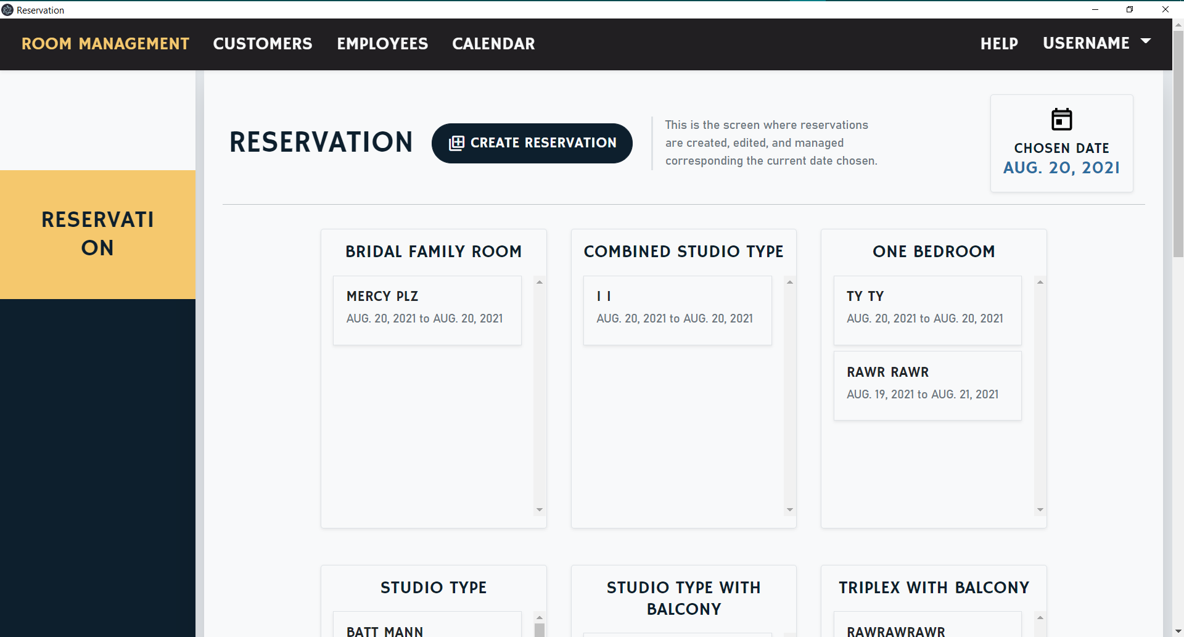This screenshot has width=1184, height=637.
Task: Click Bridal Family Room list scroll-down arrow
Action: (x=540, y=510)
